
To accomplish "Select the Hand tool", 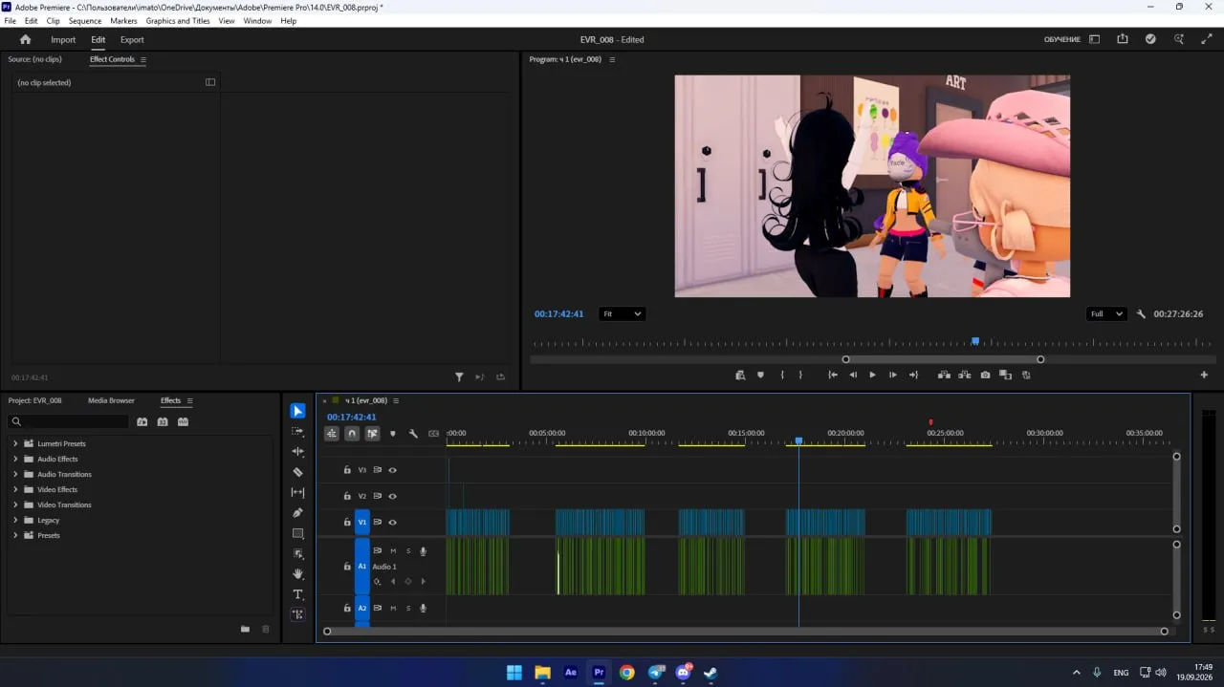I will point(298,573).
